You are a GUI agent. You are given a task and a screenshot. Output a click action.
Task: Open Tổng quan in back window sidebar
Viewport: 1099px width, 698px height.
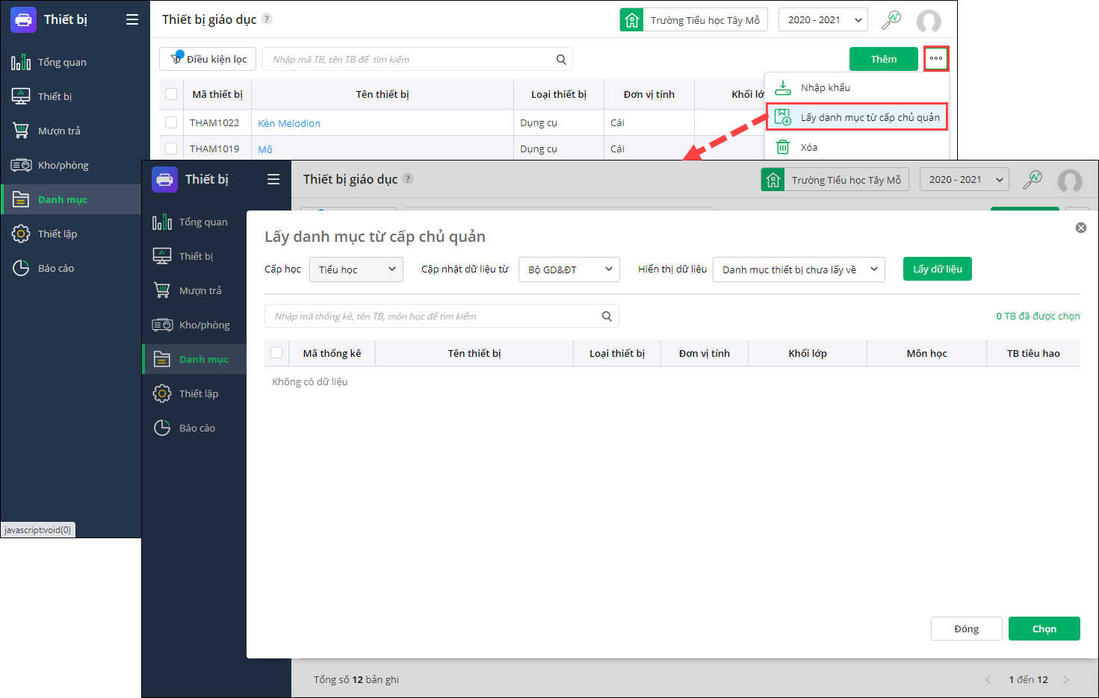pos(71,62)
